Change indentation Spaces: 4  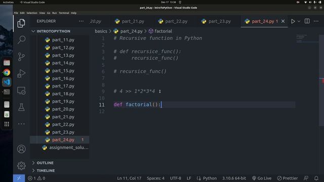click(x=155, y=178)
